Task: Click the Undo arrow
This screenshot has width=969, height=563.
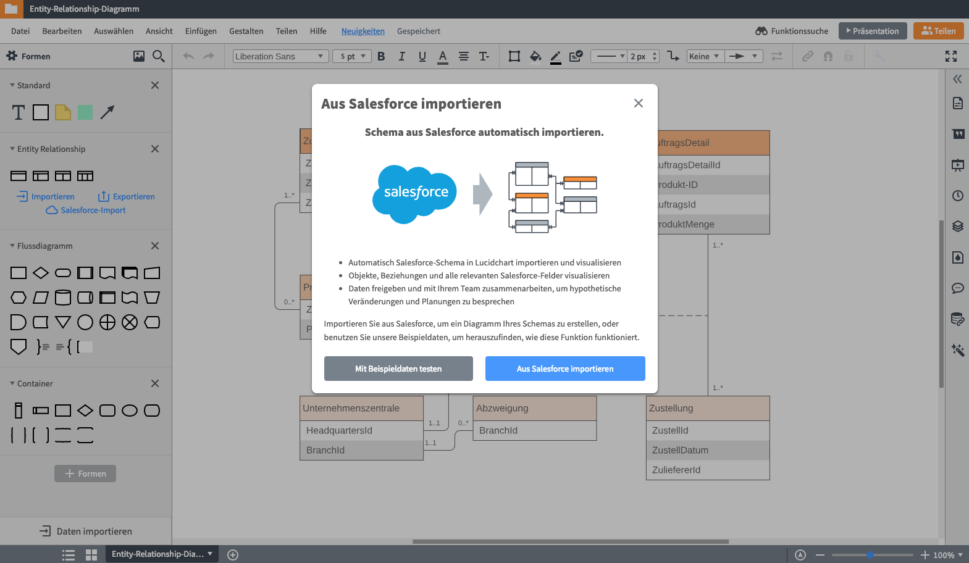Action: click(x=188, y=56)
